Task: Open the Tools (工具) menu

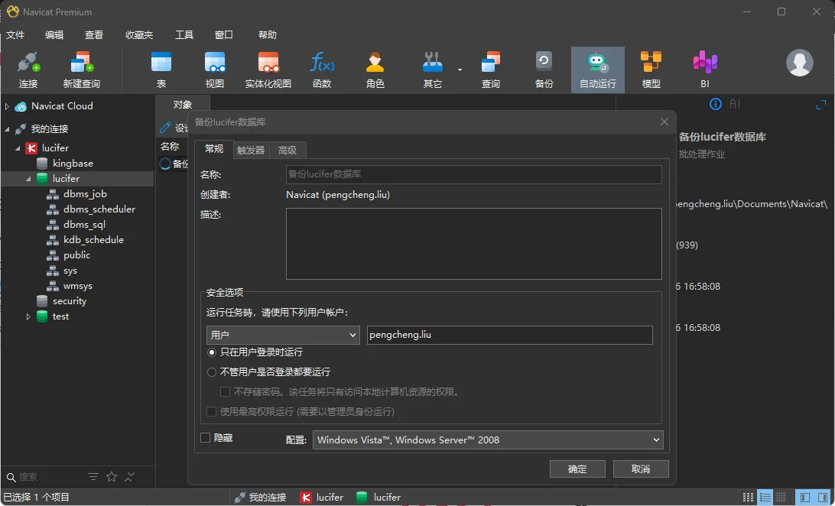Action: (184, 34)
